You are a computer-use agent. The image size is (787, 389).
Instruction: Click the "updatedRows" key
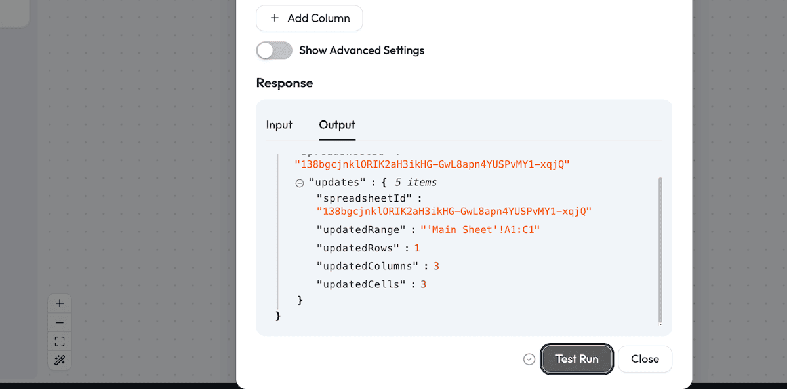point(358,248)
